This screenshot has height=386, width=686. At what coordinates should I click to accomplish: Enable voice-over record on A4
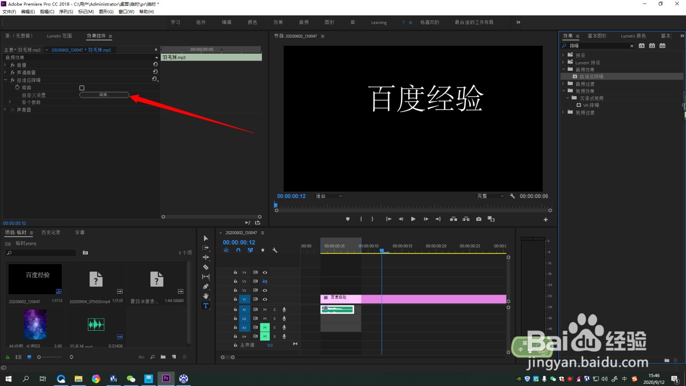(x=284, y=336)
